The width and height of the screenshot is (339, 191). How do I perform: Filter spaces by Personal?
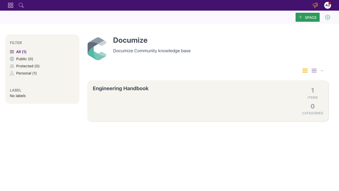click(23, 73)
